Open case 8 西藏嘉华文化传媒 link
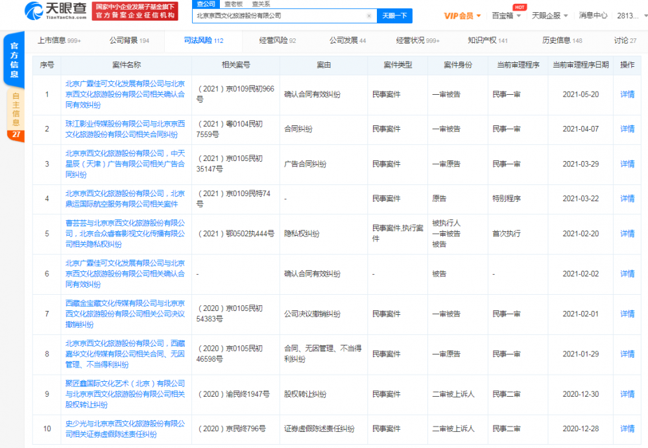 click(125, 354)
